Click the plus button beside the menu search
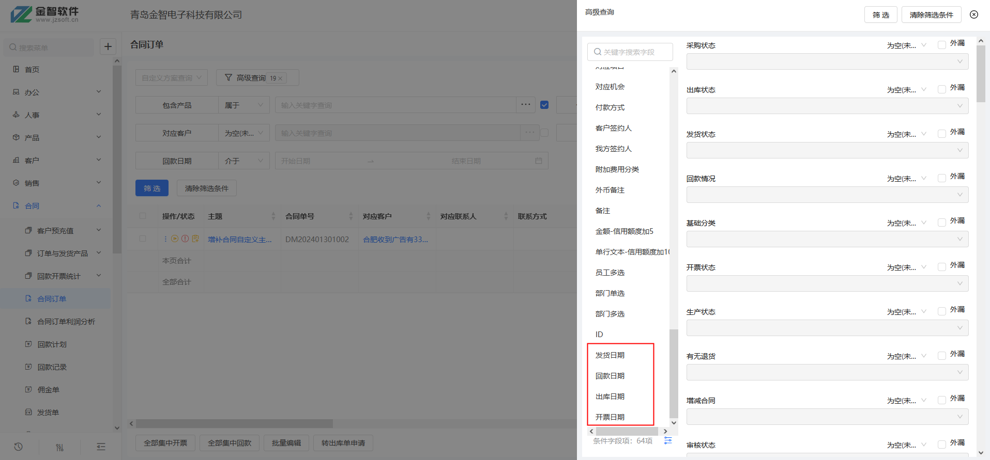This screenshot has height=460, width=990. [108, 46]
